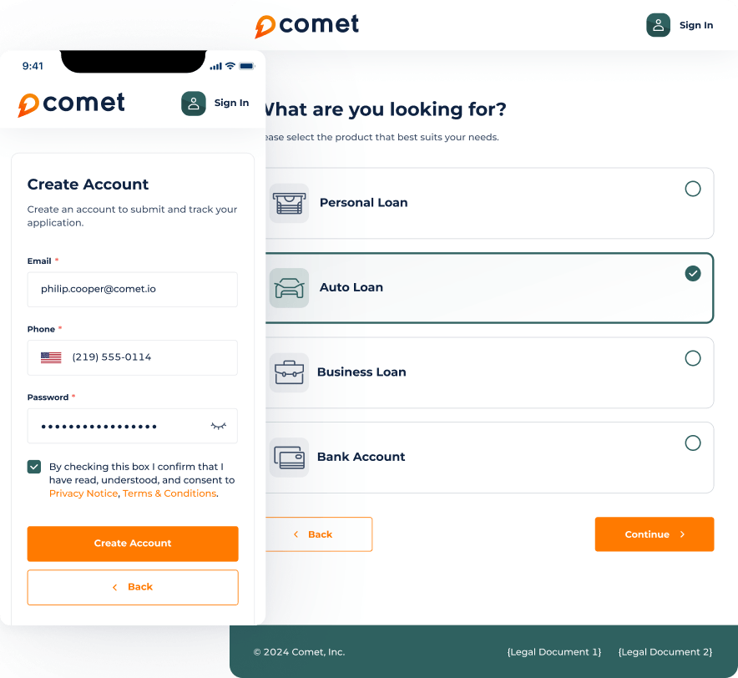Toggle password visibility eye icon
The image size is (738, 678).
coord(219,426)
